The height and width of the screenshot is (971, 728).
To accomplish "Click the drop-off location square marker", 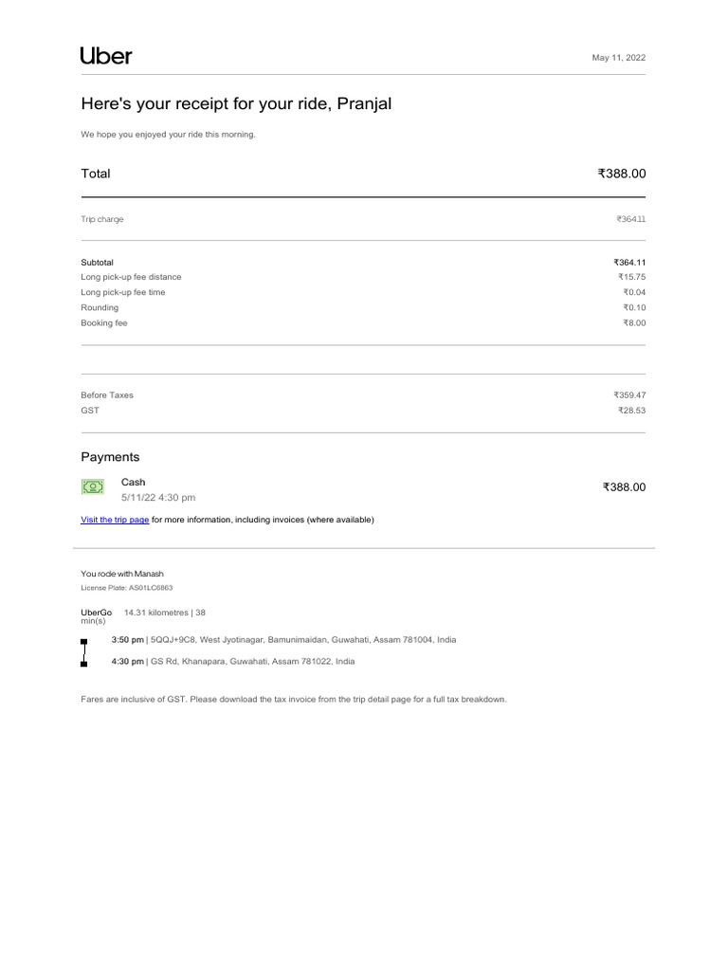I will click(84, 663).
